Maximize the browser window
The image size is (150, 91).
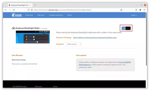[141, 5]
